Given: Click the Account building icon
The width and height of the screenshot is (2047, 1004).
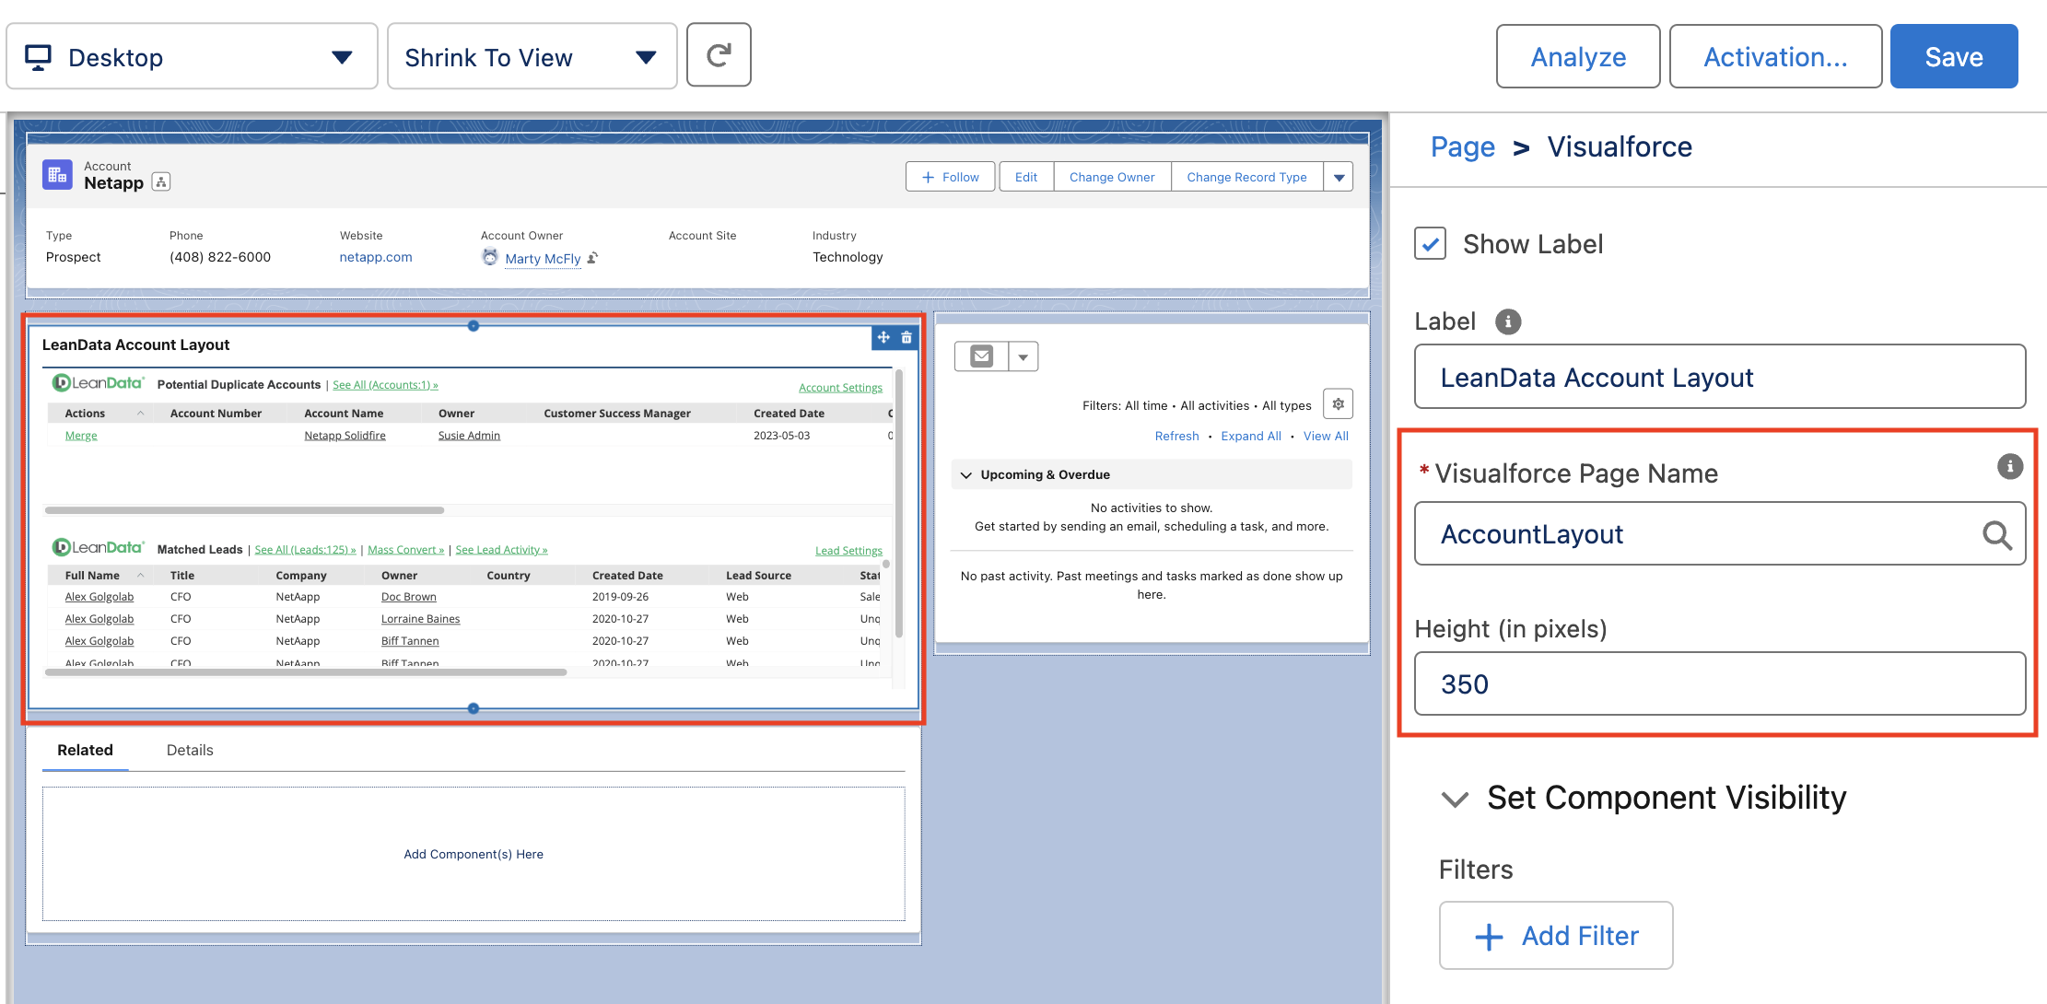Looking at the screenshot, I should coord(57,175).
